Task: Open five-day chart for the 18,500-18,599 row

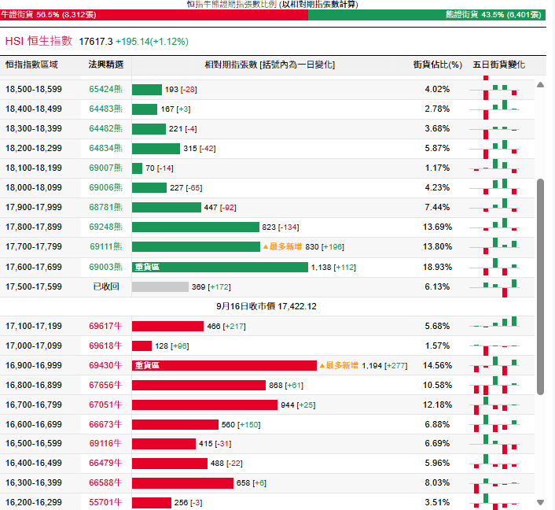Action: tap(495, 90)
